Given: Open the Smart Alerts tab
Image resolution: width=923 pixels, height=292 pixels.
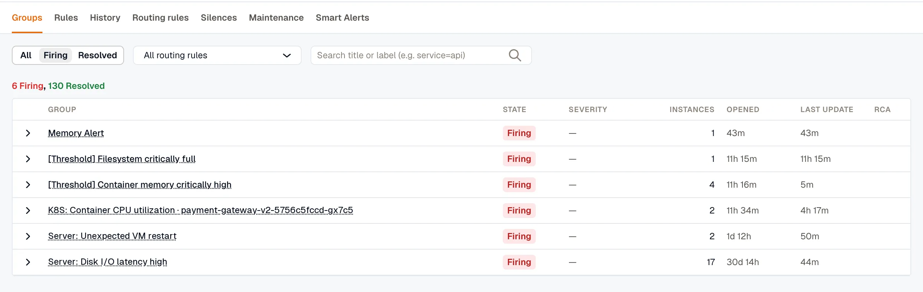Looking at the screenshot, I should (343, 18).
